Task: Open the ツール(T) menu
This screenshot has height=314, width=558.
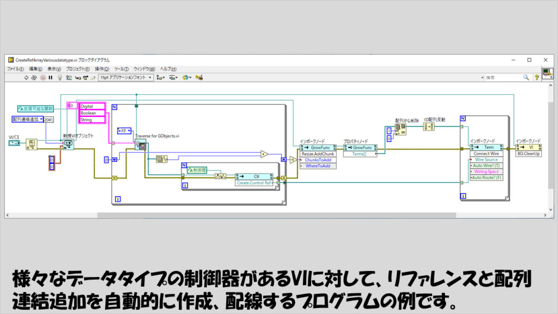Action: pos(121,69)
